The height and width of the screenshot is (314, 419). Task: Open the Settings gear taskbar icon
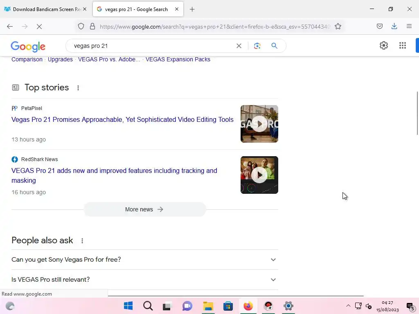pos(288,306)
